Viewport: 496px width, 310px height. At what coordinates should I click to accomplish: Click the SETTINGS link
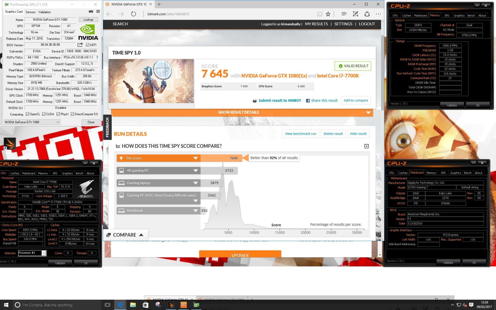pos(343,24)
